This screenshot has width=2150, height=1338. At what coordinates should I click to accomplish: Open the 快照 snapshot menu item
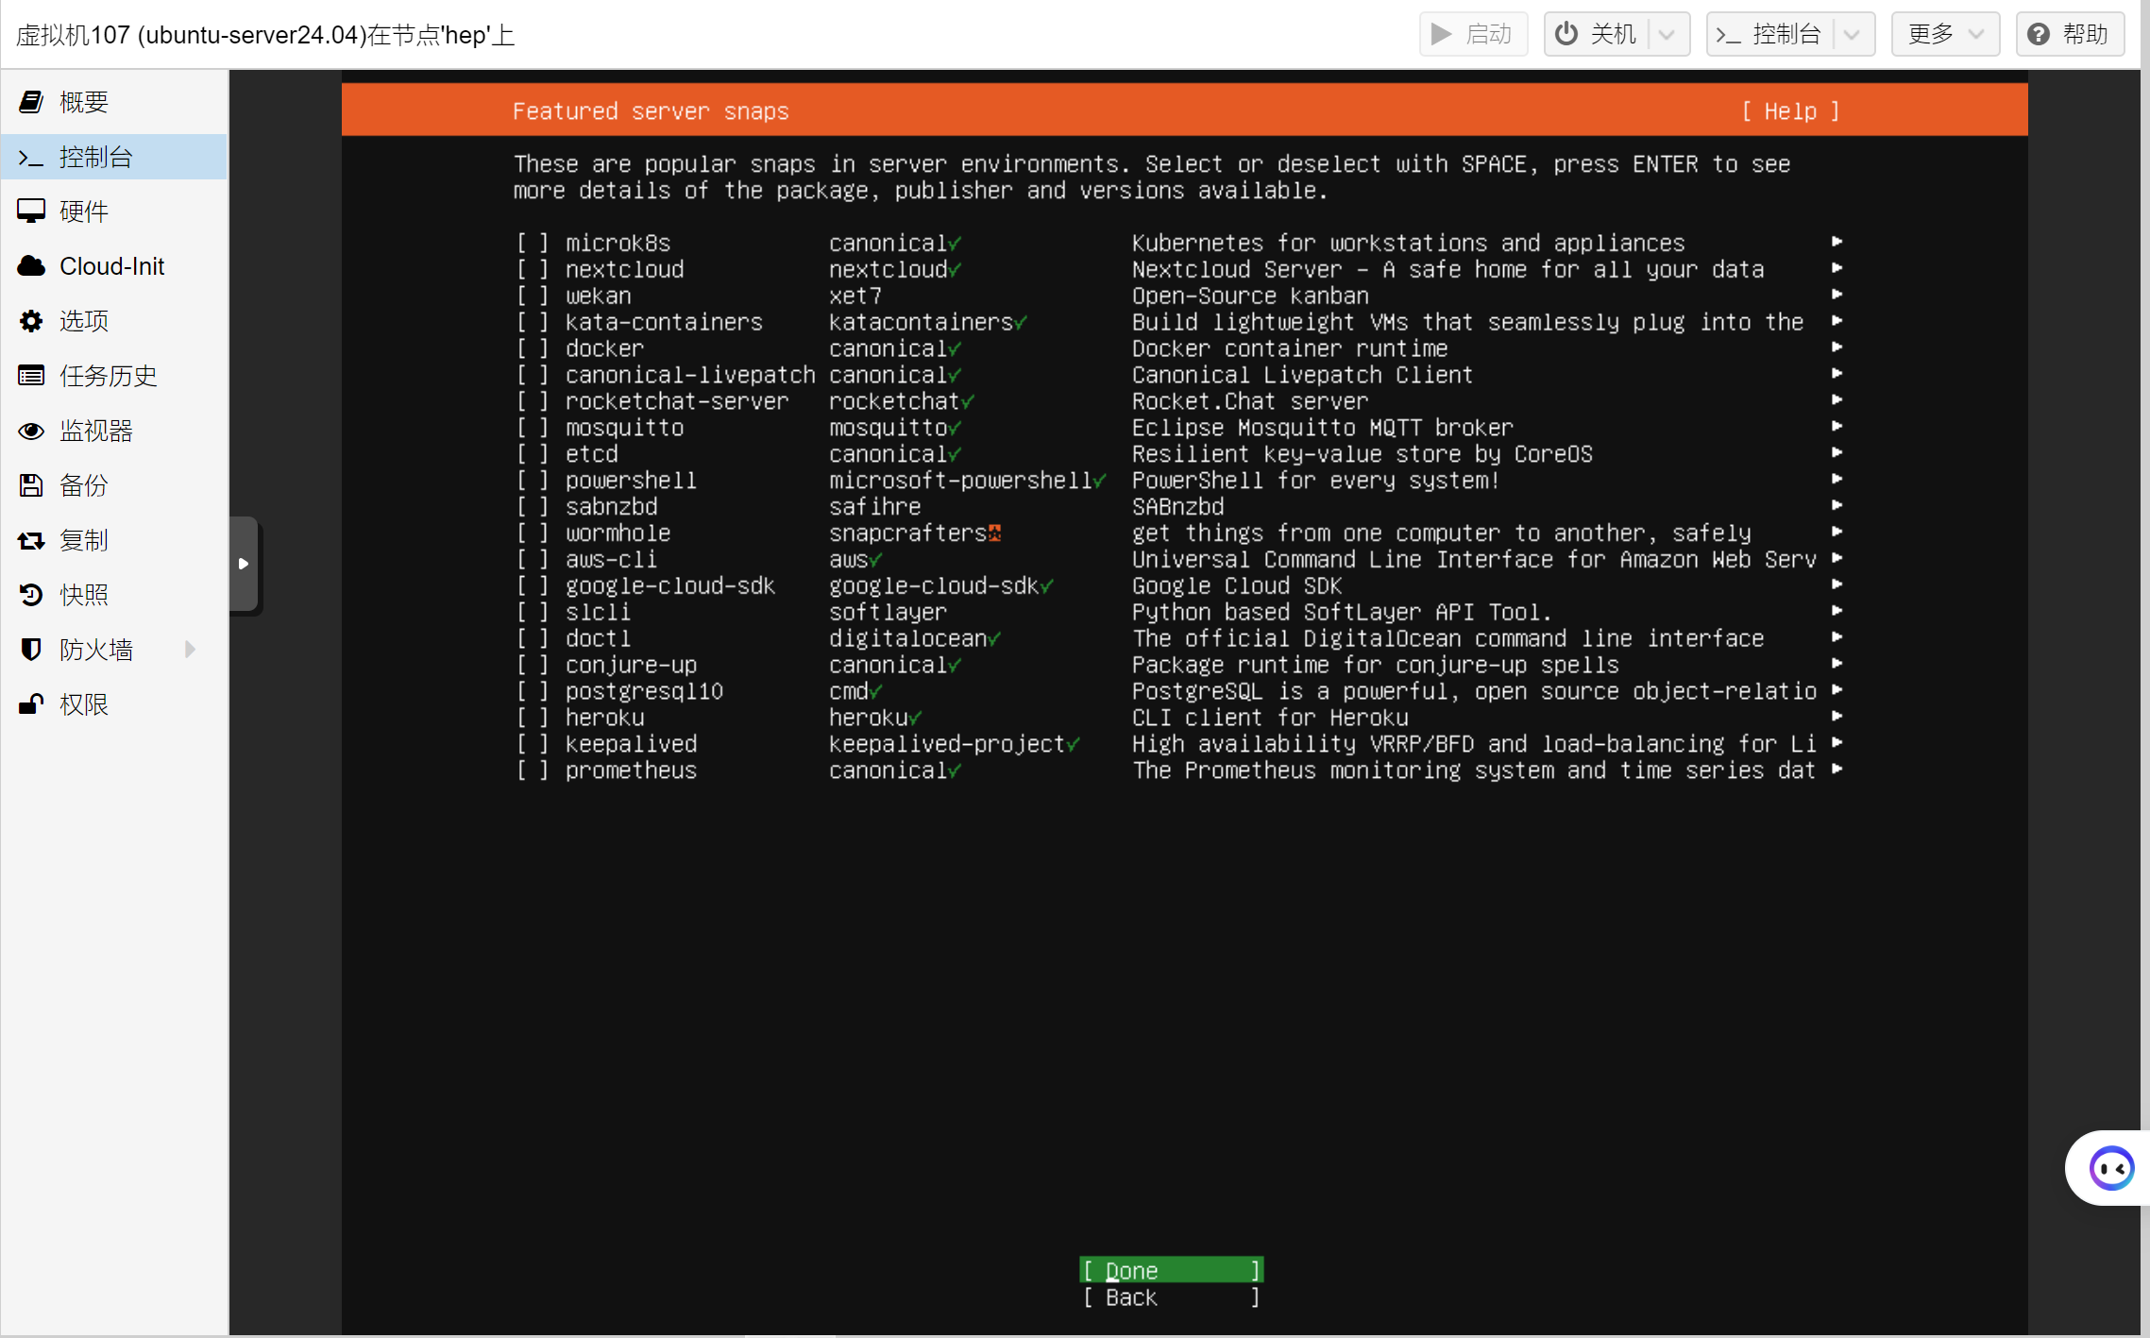(114, 595)
